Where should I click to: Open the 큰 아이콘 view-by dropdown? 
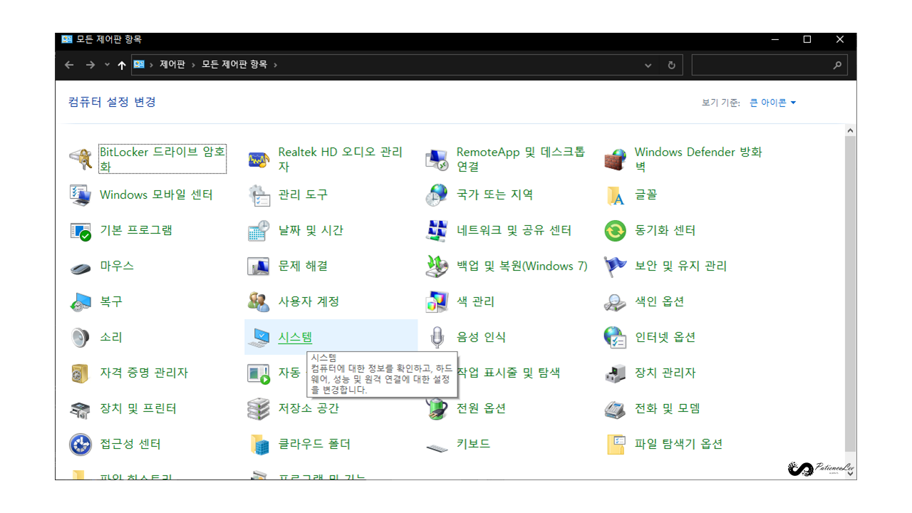(773, 103)
